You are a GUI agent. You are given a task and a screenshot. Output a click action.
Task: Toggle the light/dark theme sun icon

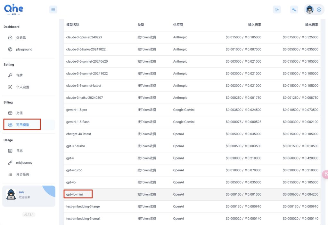pos(277,10)
